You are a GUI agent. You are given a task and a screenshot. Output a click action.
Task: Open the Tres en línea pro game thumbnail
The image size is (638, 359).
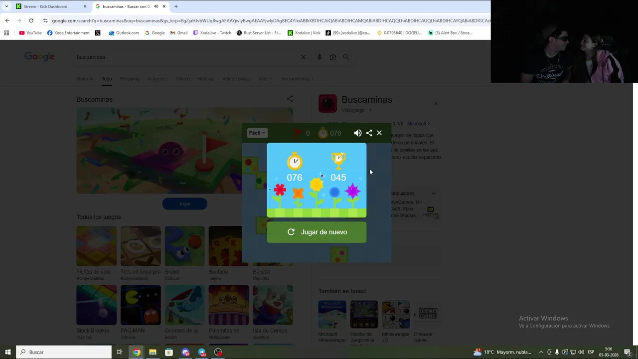[141, 246]
